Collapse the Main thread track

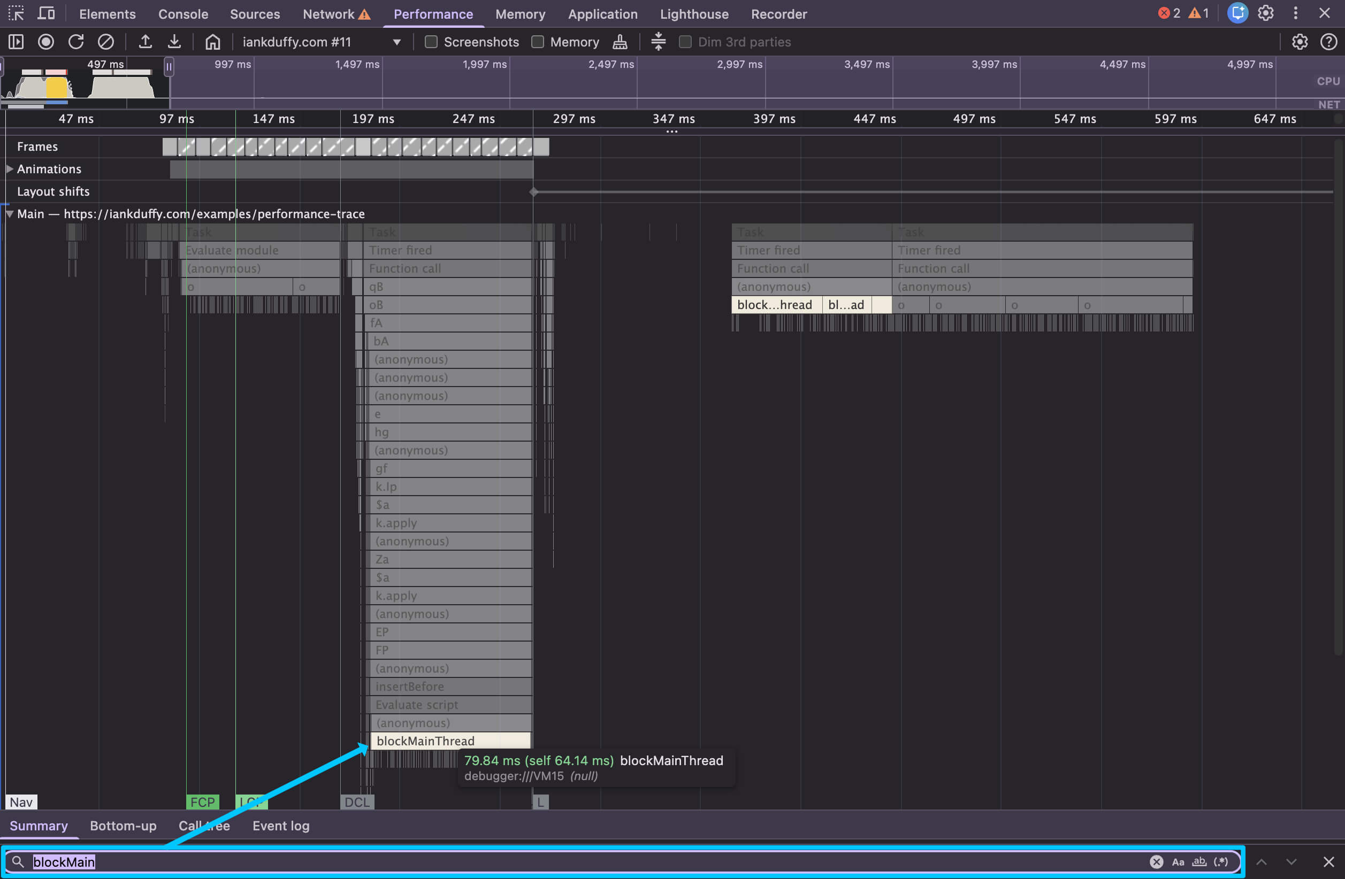click(10, 214)
